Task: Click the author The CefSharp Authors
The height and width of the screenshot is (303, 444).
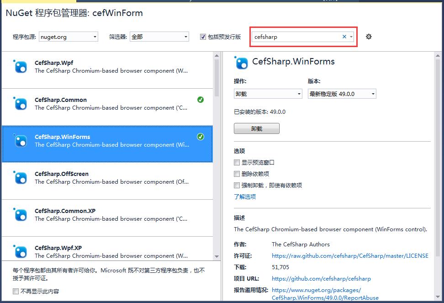Action: (x=301, y=245)
